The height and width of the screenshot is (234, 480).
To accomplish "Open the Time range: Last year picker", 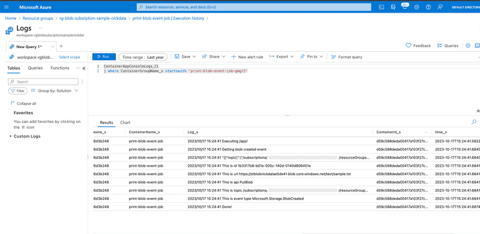I will click(143, 57).
